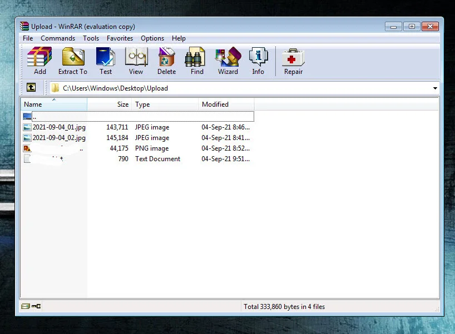455x334 pixels.
Task: Open the File menu
Action: (x=28, y=38)
